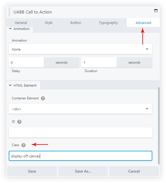Focus the Delay seconds input field
This screenshot has width=166, height=183.
26,62
